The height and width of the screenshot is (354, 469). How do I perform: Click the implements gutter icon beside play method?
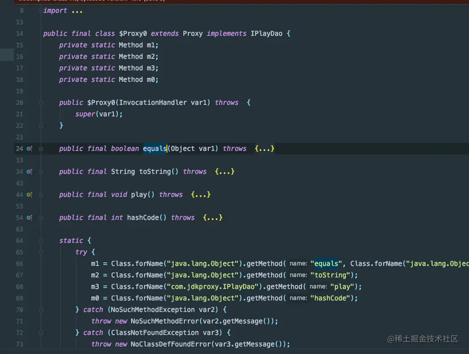click(x=29, y=194)
